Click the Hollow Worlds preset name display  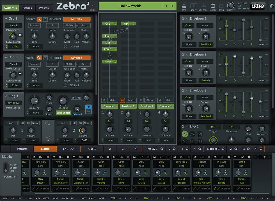tap(130, 6)
